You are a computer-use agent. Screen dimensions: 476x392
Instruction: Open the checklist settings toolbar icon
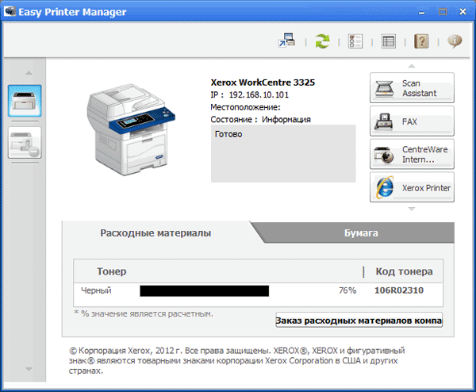pos(355,41)
